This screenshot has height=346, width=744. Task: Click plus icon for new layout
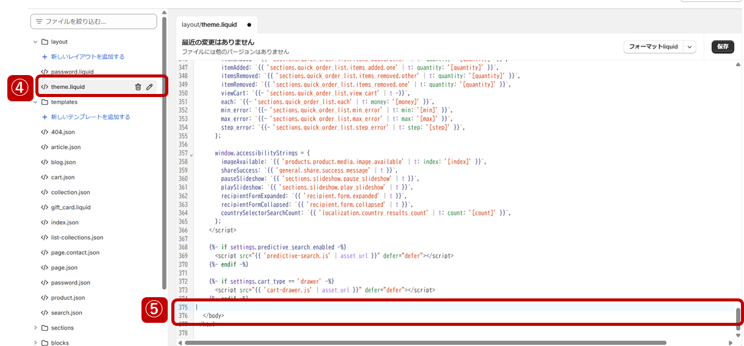[x=45, y=57]
